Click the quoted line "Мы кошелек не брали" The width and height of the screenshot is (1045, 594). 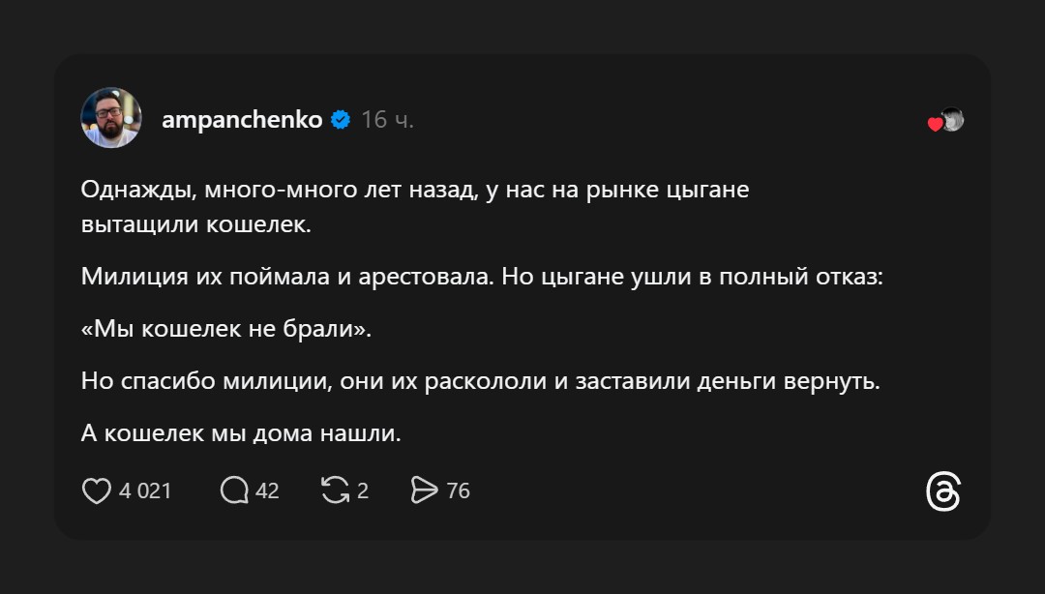226,330
